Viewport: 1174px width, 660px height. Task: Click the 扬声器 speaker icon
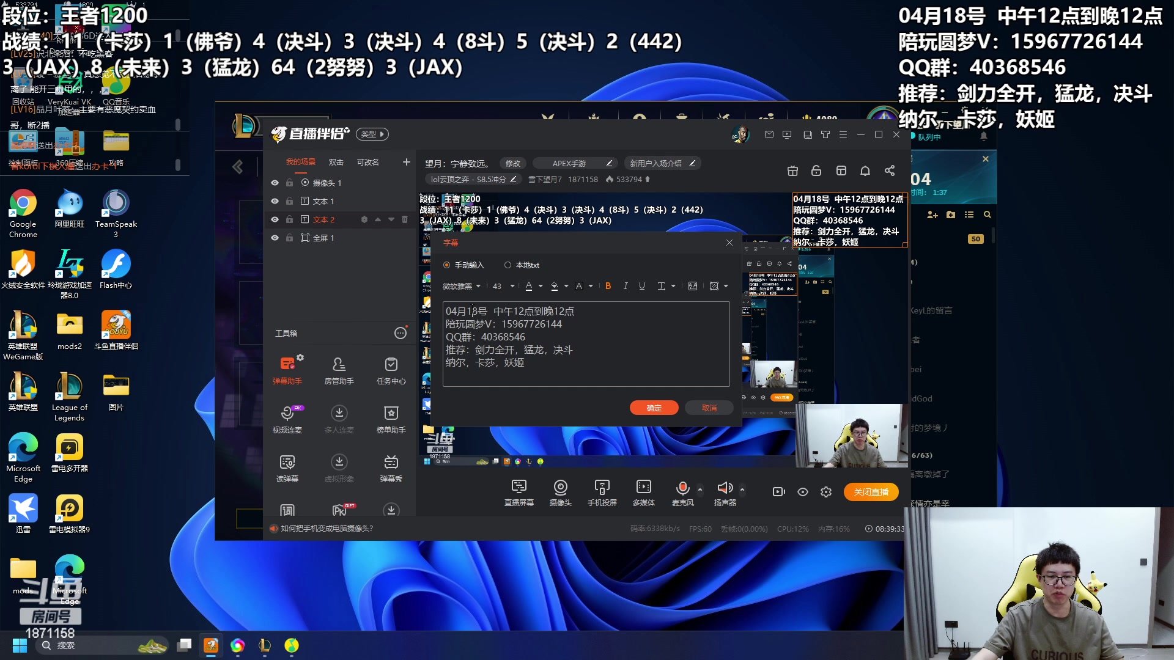[725, 488]
